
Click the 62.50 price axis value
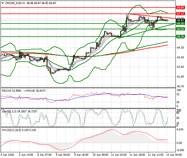pyautogui.click(x=180, y=67)
